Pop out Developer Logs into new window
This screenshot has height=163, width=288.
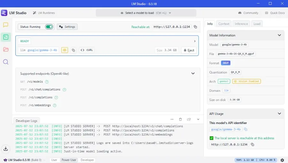(x=189, y=119)
